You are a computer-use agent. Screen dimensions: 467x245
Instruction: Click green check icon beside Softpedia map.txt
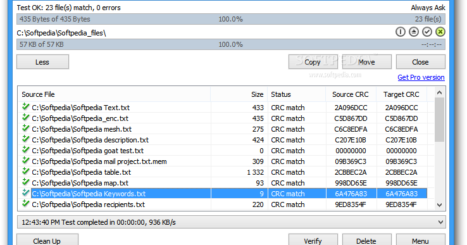(25, 182)
